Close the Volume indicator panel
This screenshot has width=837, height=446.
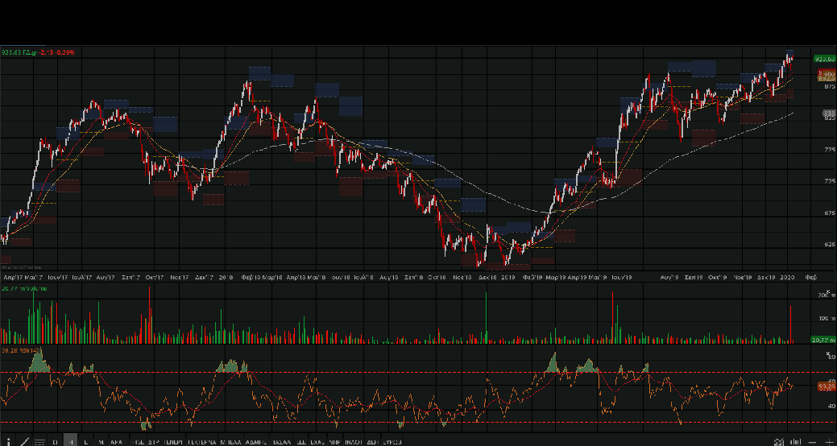(x=827, y=287)
